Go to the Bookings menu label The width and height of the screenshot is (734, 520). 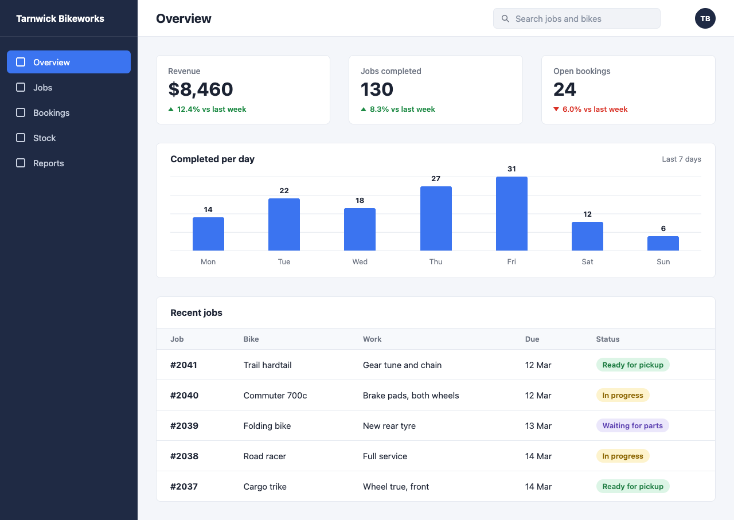click(x=51, y=113)
